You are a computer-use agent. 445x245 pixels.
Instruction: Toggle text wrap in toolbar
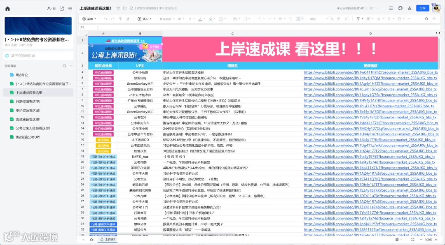click(x=290, y=19)
